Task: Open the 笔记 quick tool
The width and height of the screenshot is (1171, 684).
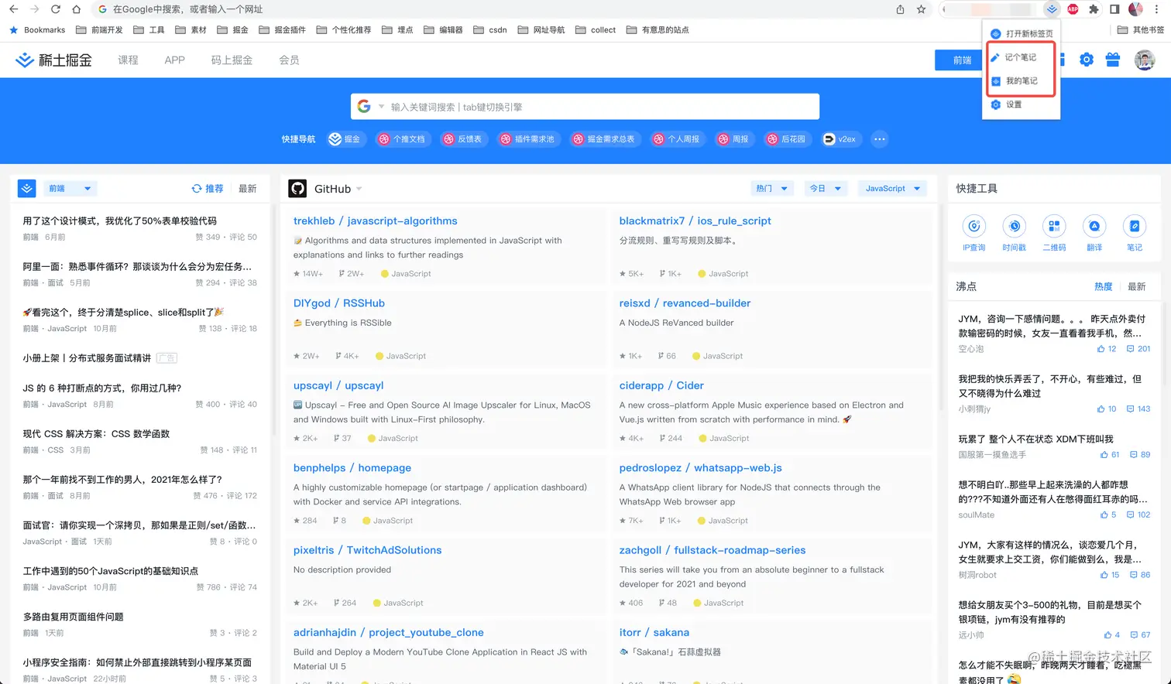Action: (x=1135, y=233)
